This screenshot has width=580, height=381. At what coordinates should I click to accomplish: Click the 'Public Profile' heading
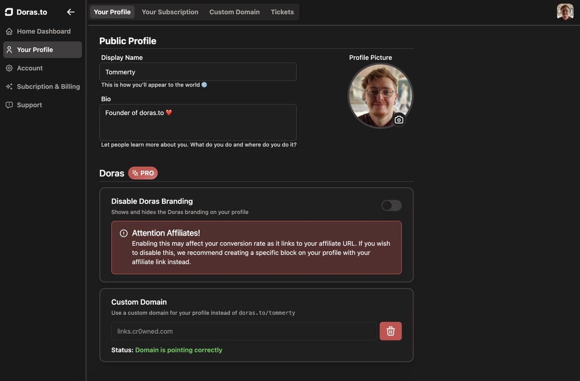click(x=128, y=41)
